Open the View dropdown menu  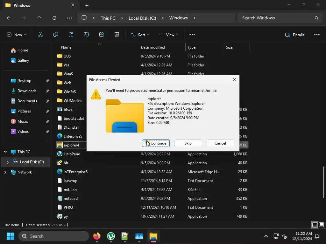coord(168,35)
